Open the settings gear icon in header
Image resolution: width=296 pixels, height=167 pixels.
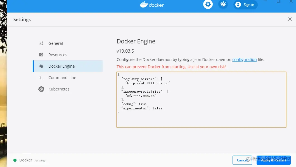point(208,4)
